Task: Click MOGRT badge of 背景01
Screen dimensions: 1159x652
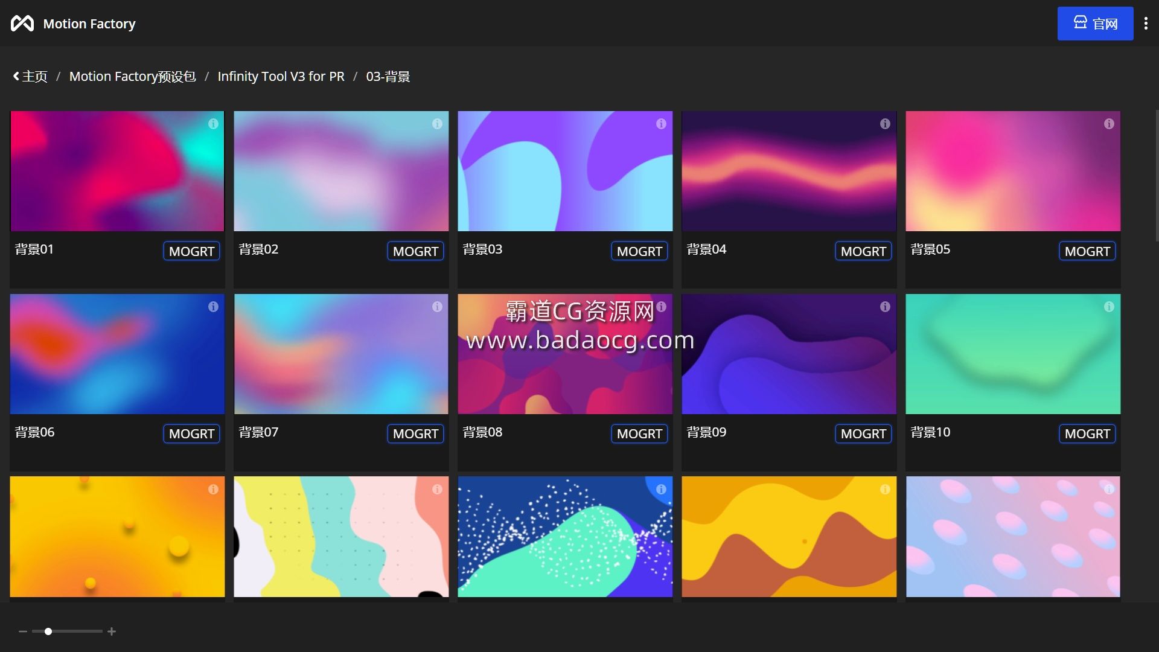Action: (x=191, y=251)
